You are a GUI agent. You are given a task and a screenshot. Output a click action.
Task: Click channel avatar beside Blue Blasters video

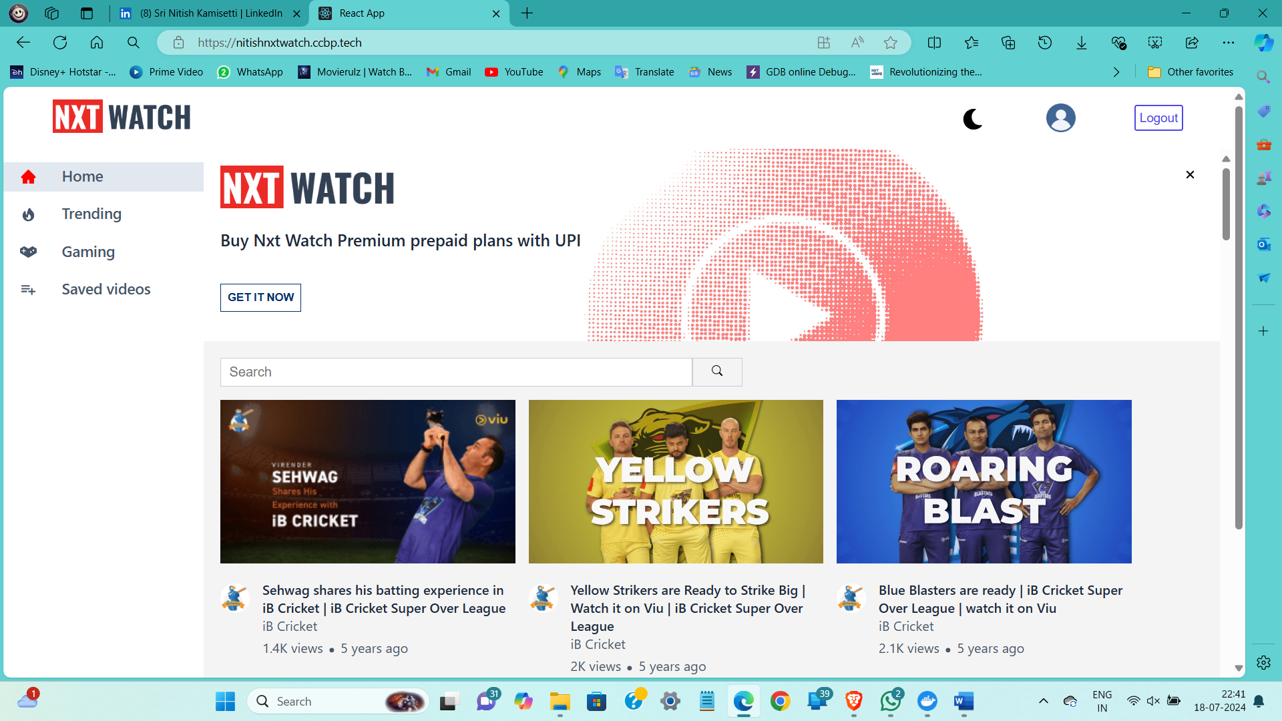click(x=851, y=597)
